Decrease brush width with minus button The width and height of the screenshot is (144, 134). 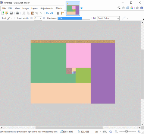tap(31, 18)
